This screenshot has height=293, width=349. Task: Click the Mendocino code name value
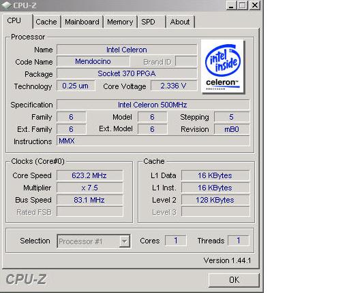(93, 61)
